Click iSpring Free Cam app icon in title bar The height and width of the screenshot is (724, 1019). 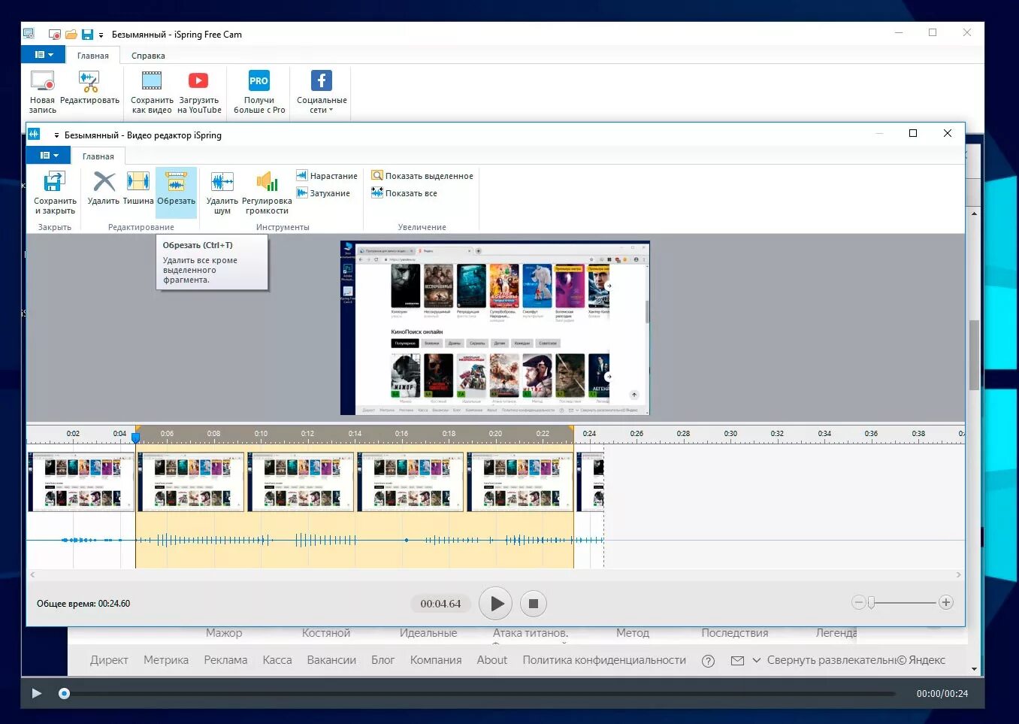(29, 34)
